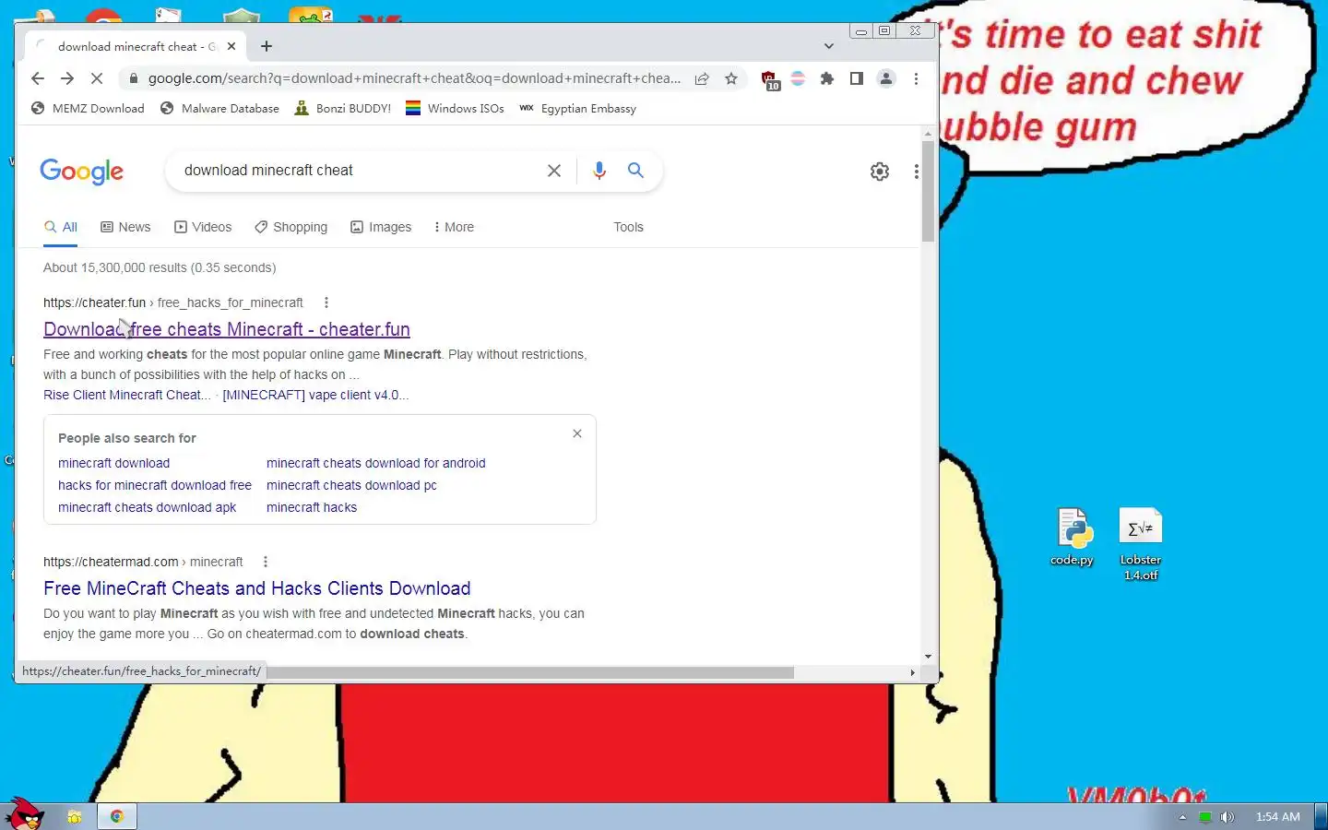Search minecraft cheats download for android
Viewport: 1328px width, 830px height.
pos(375,463)
